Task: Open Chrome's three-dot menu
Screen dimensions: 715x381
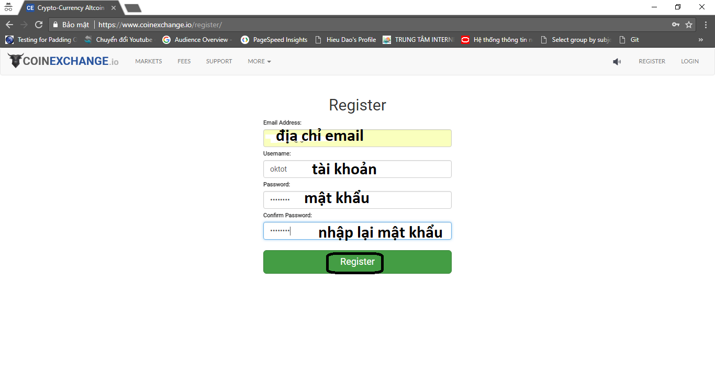Action: tap(704, 25)
